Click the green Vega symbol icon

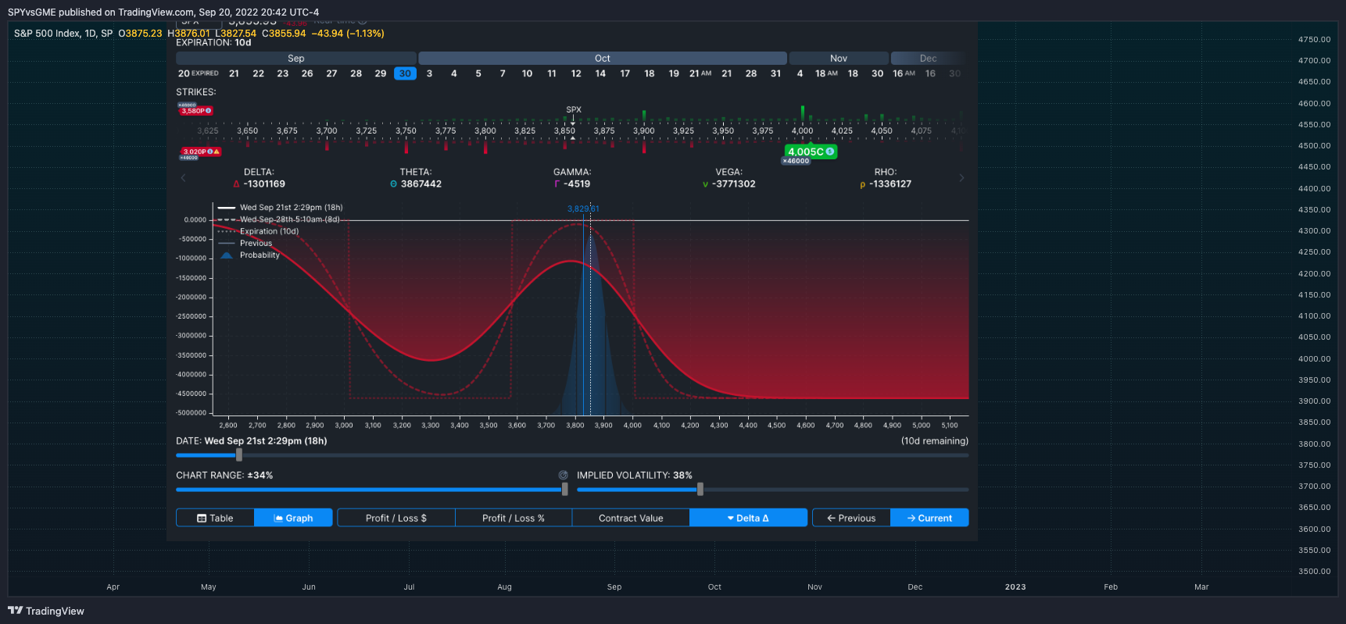[705, 184]
